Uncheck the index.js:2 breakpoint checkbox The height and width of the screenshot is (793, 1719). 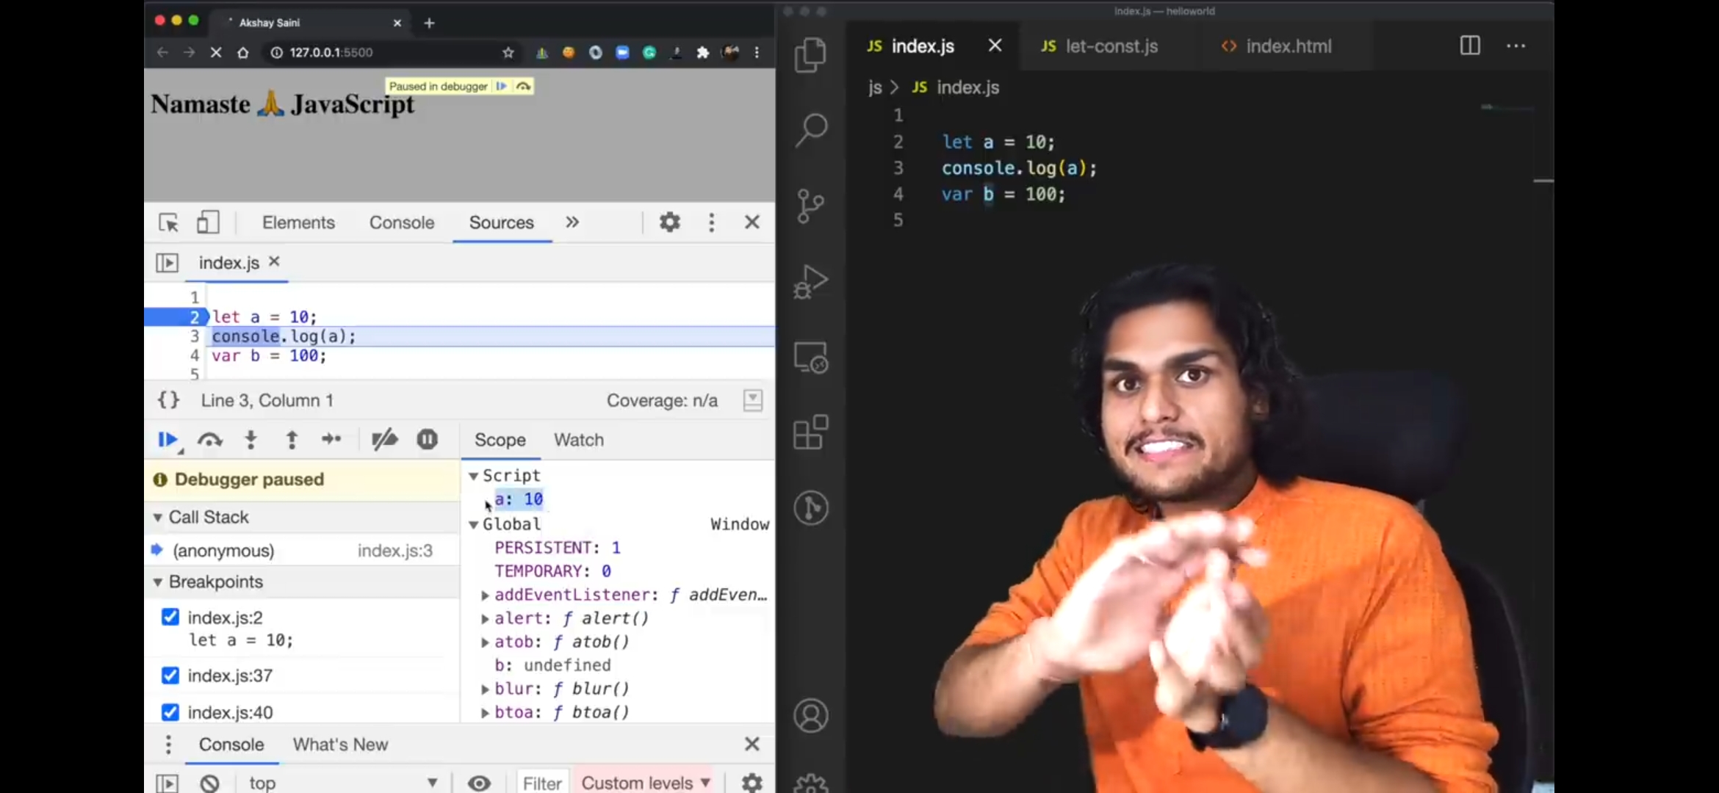point(170,617)
